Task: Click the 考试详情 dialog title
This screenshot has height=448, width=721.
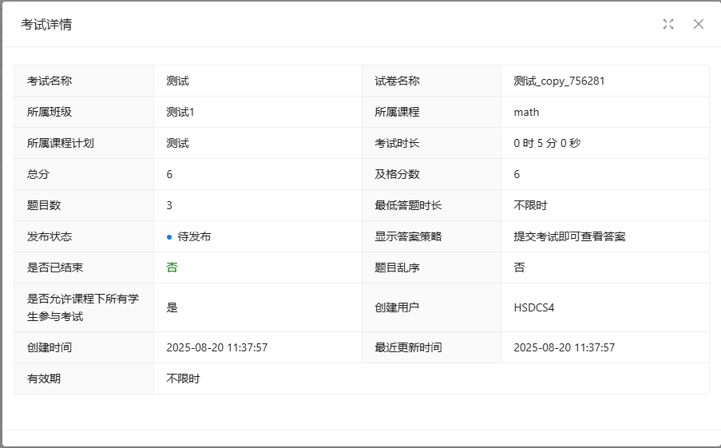Action: 46,25
